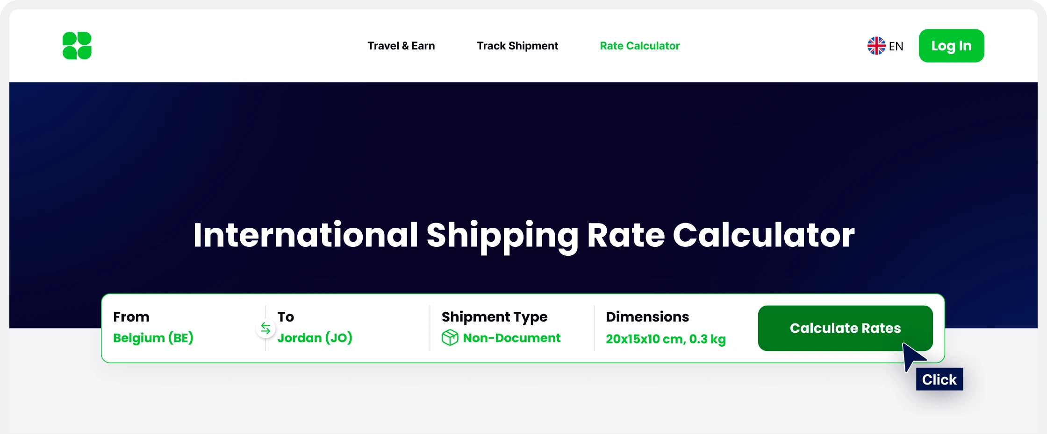Open the Travel & Earn page
The image size is (1047, 434).
click(401, 46)
